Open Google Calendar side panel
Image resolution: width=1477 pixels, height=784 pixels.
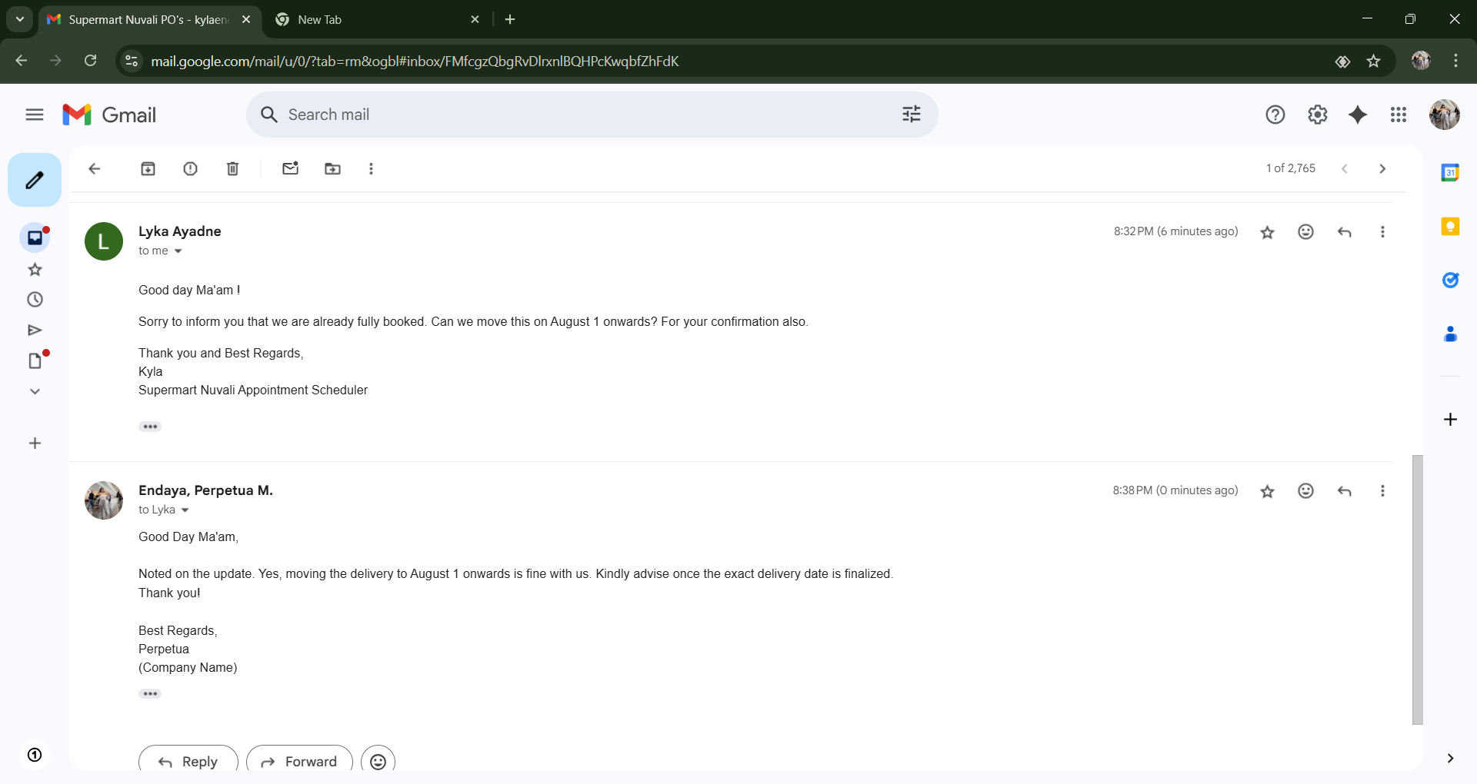(x=1450, y=173)
